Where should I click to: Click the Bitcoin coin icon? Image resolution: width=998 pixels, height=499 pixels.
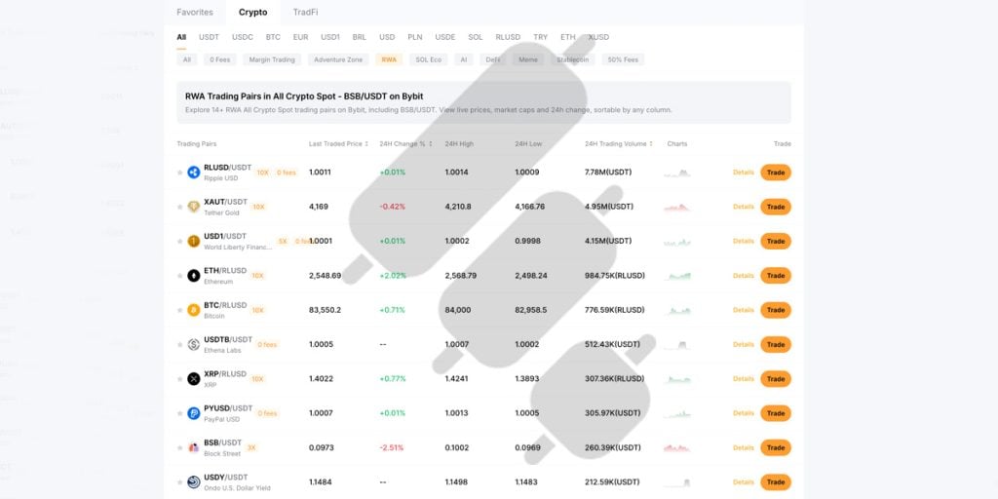tap(194, 310)
